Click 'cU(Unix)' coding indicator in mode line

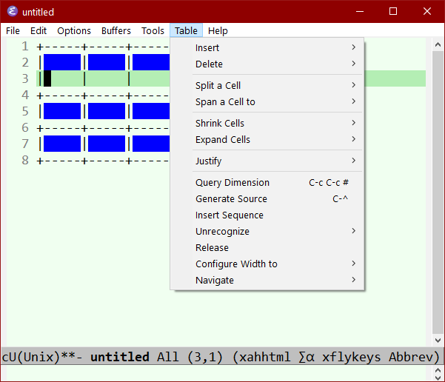click(x=31, y=357)
